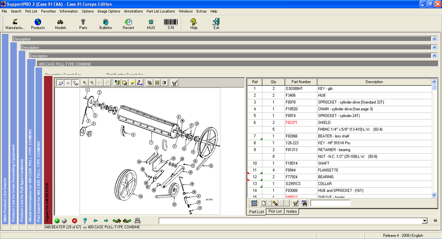Click the Part Number column header
The height and width of the screenshot is (239, 442).
pos(301,82)
